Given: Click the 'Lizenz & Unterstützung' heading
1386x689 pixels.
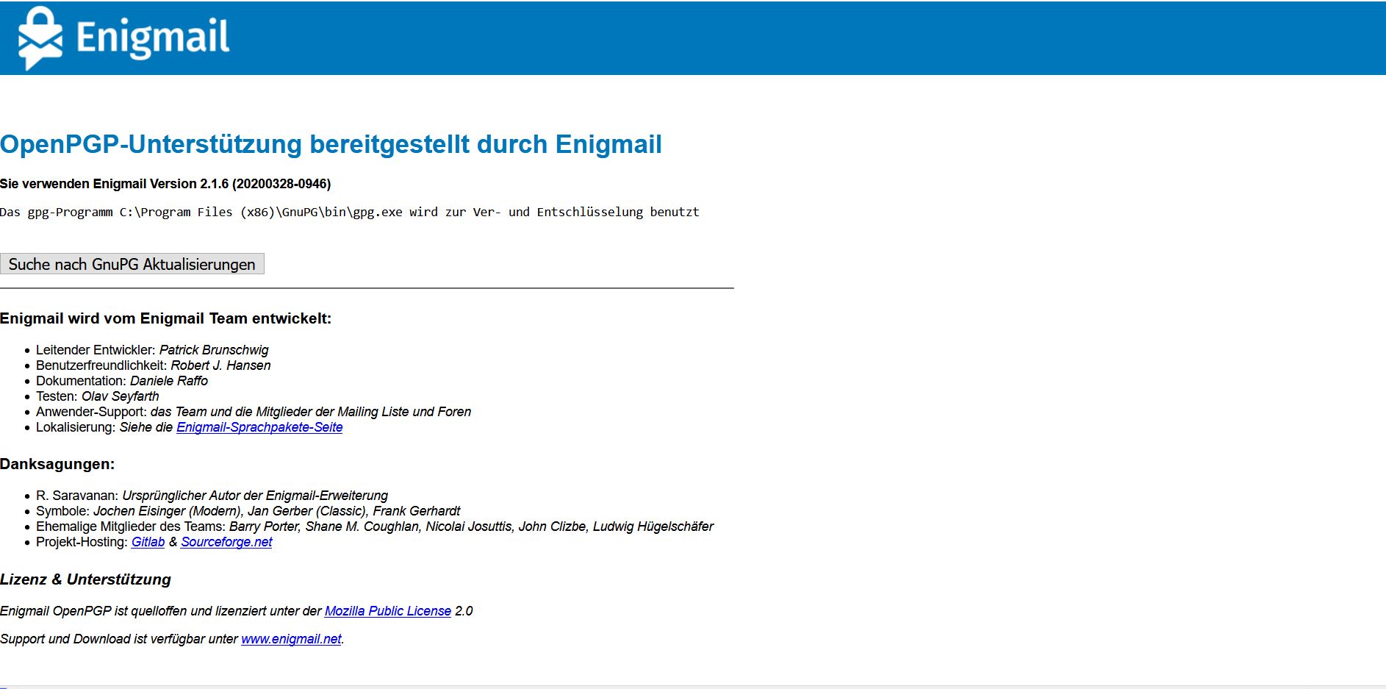Looking at the screenshot, I should click(85, 579).
